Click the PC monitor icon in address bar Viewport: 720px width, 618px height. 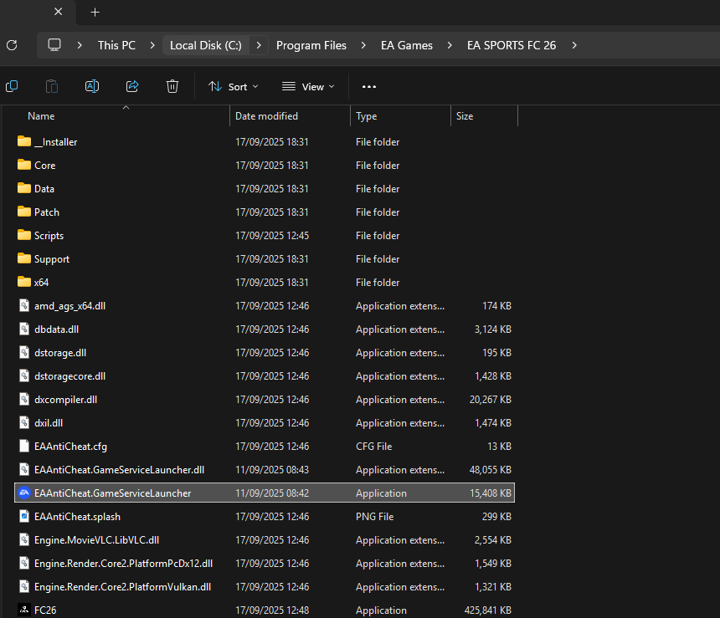coord(54,45)
